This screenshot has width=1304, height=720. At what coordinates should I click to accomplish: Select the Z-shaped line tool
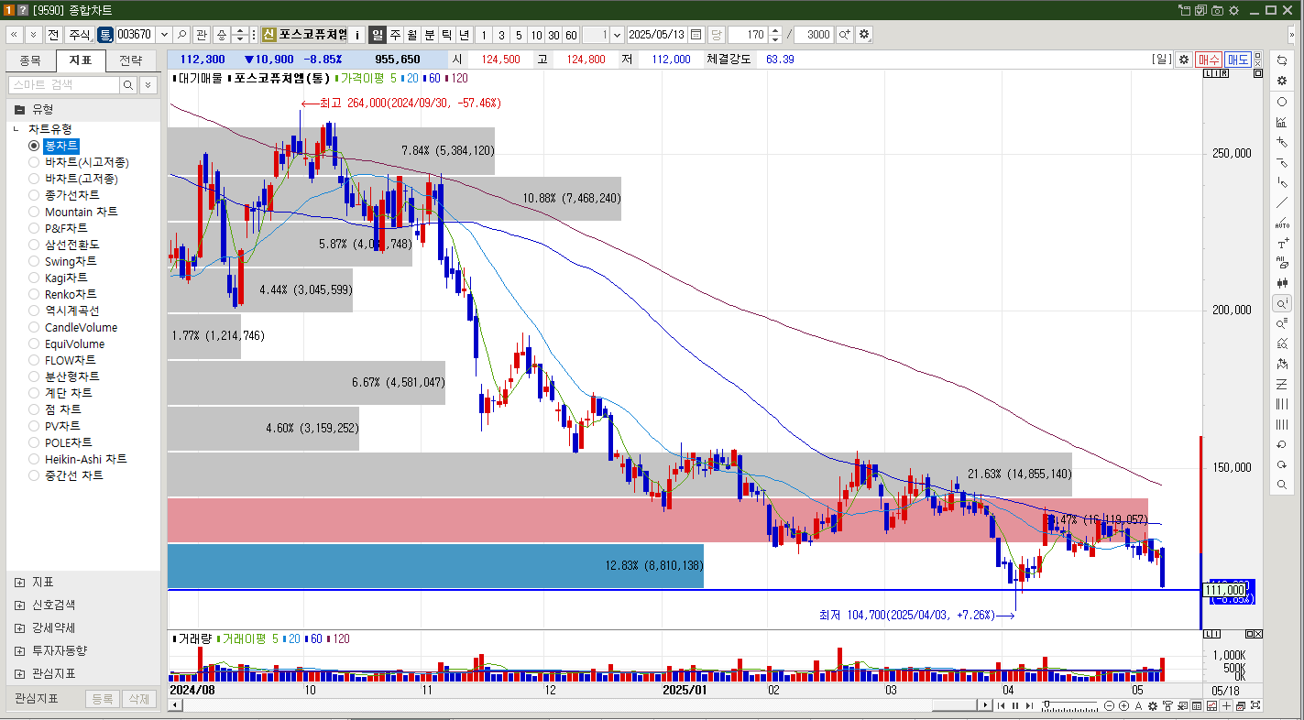coord(1282,384)
